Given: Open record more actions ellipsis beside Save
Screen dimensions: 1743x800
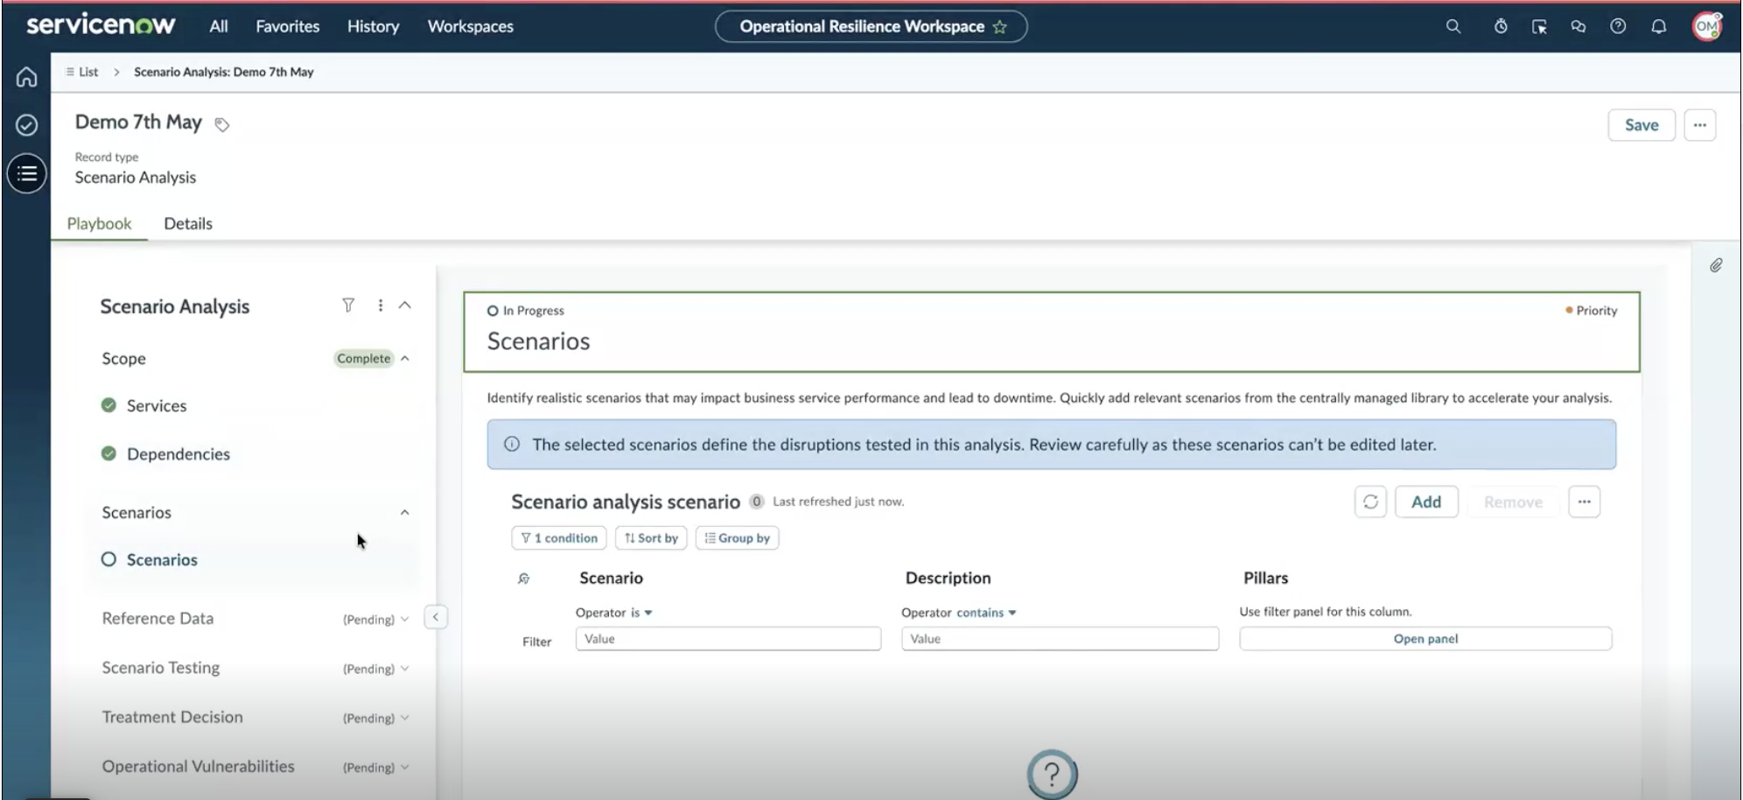Looking at the screenshot, I should click(1699, 125).
